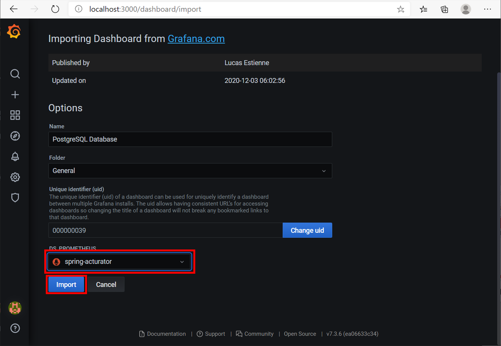The width and height of the screenshot is (501, 346).
Task: Open the spring-acturator data source dropdown
Action: [119, 262]
